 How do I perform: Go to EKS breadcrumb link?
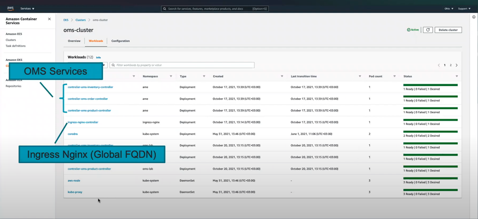[66, 20]
